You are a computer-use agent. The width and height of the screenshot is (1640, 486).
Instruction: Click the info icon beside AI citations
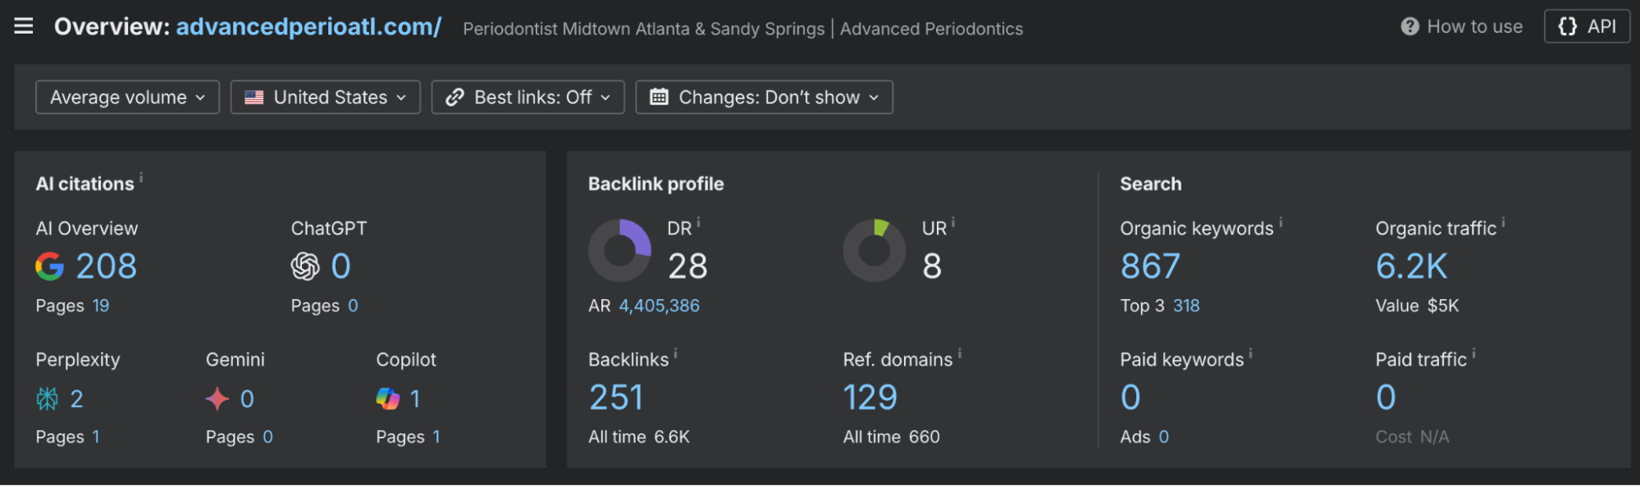click(141, 178)
